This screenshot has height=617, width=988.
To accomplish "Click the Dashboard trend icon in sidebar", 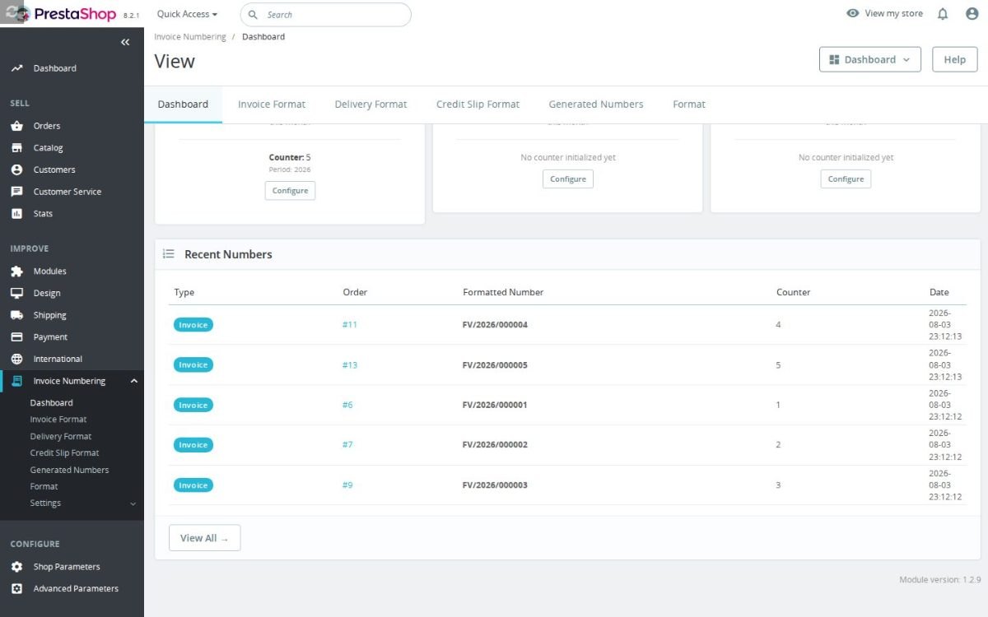I will click(x=16, y=68).
